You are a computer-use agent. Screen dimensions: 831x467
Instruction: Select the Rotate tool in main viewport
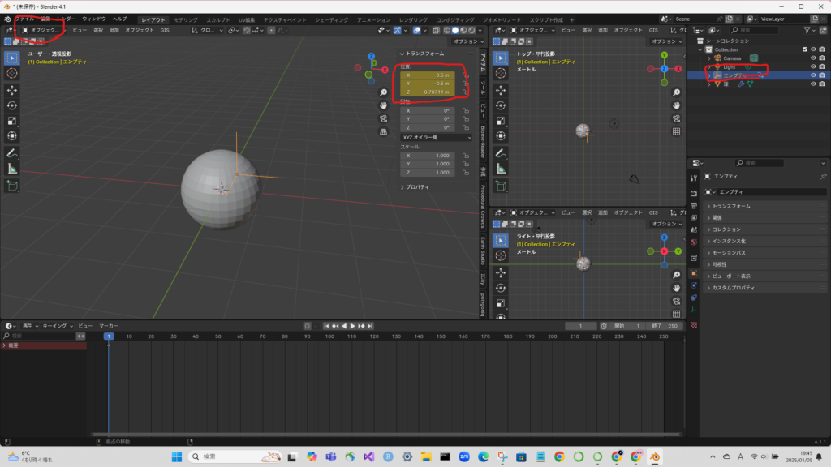coord(12,105)
